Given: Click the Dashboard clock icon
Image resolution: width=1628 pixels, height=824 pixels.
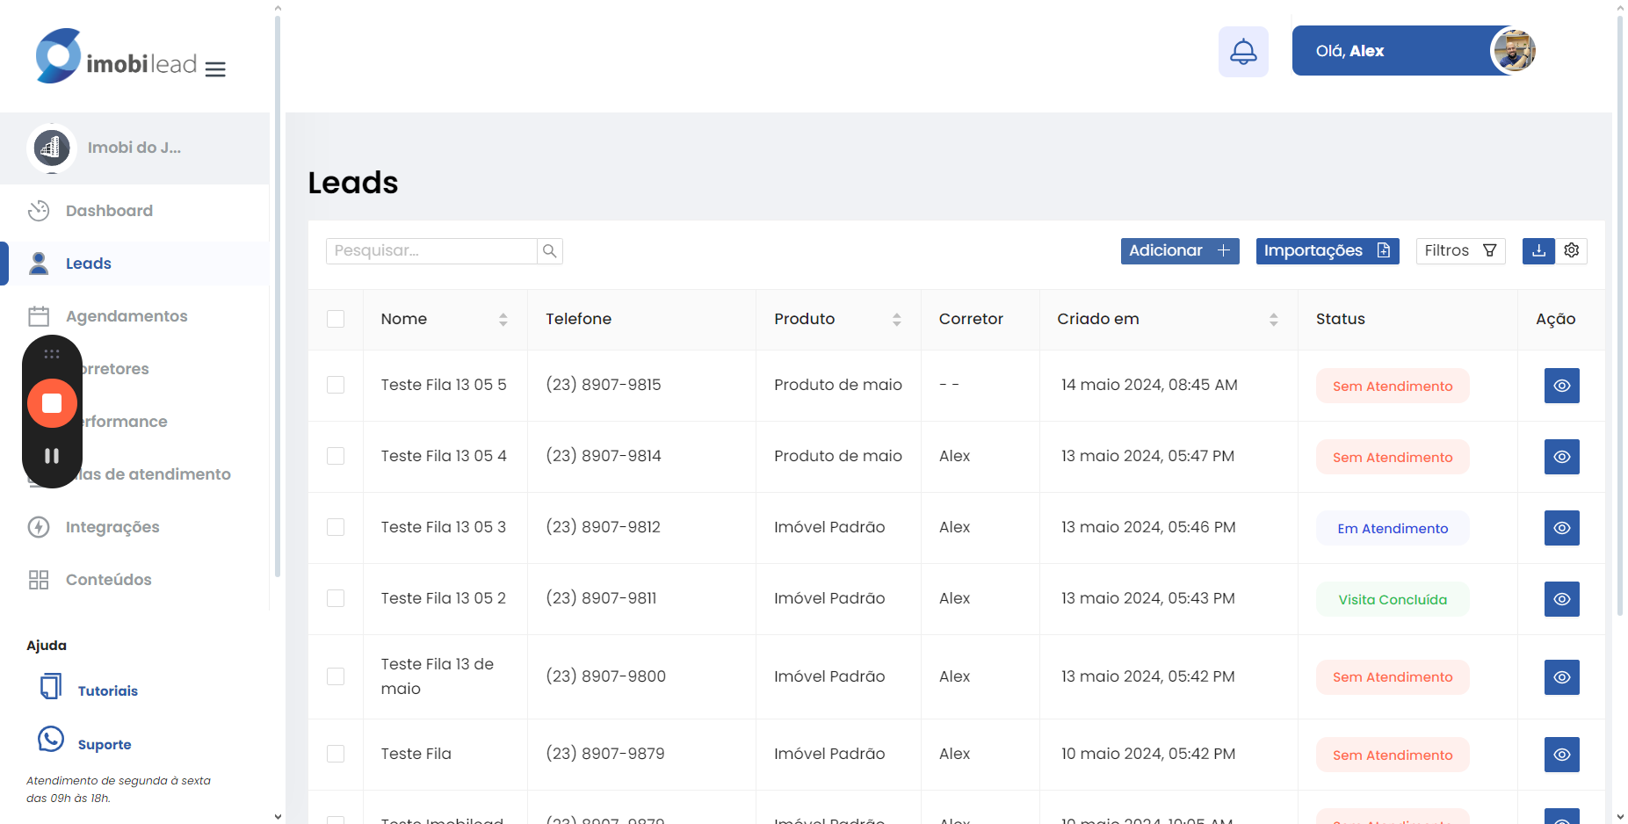Looking at the screenshot, I should (x=39, y=211).
